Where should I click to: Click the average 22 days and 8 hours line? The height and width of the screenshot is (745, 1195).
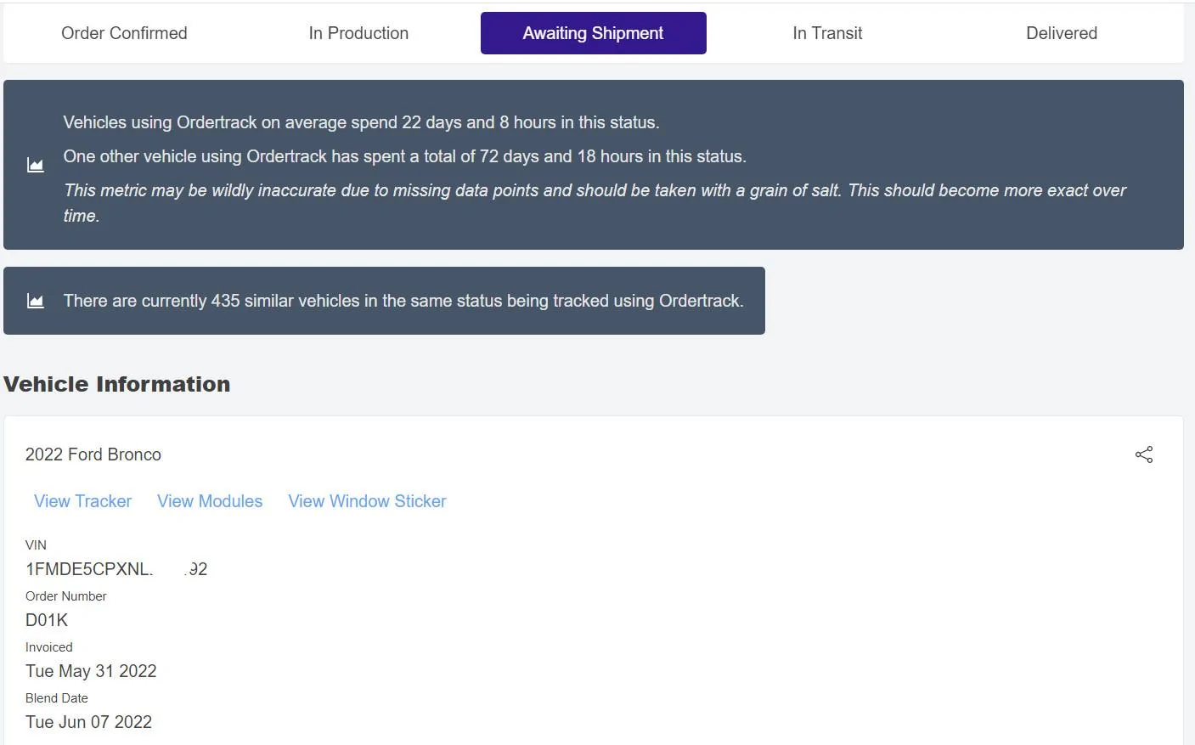[x=361, y=122]
